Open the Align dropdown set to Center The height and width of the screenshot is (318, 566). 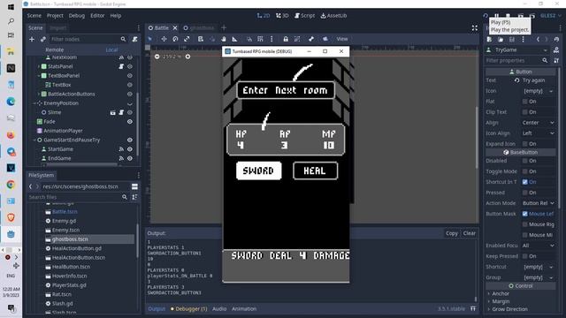tap(539, 123)
